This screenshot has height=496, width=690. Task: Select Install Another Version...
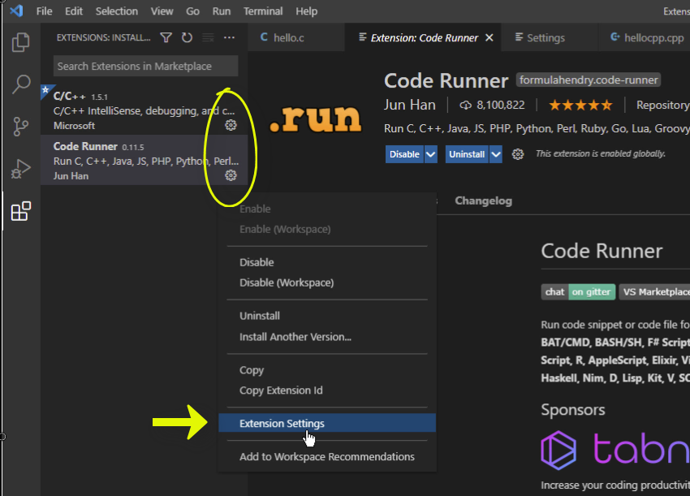[327, 337]
